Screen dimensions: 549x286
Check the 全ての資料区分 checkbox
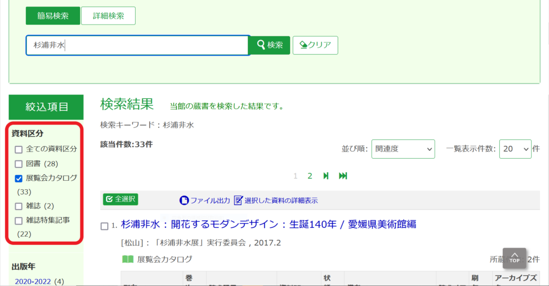pyautogui.click(x=19, y=150)
